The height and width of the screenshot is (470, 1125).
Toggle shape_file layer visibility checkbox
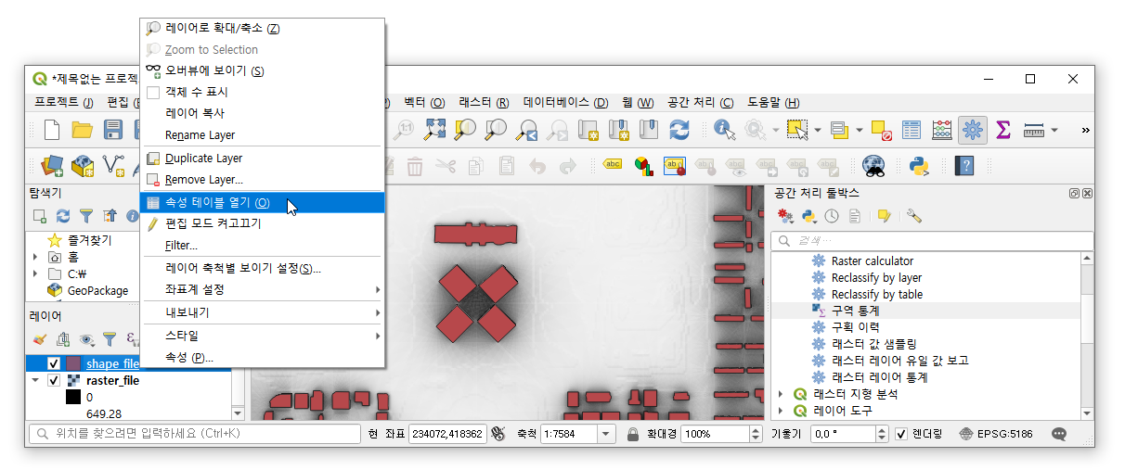point(54,363)
